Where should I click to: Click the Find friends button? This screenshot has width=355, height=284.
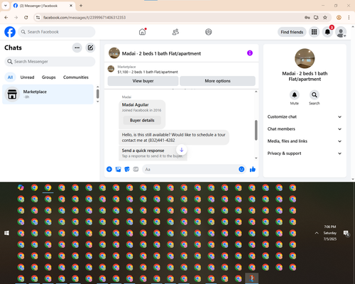point(292,32)
